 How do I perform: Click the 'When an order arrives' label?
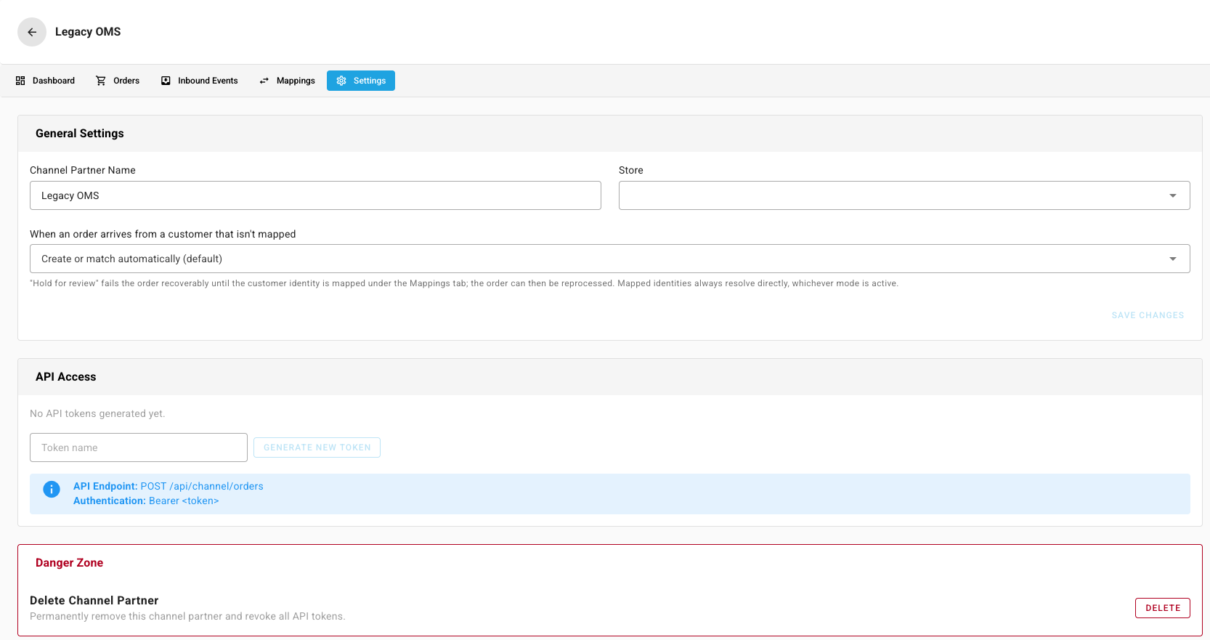(163, 234)
